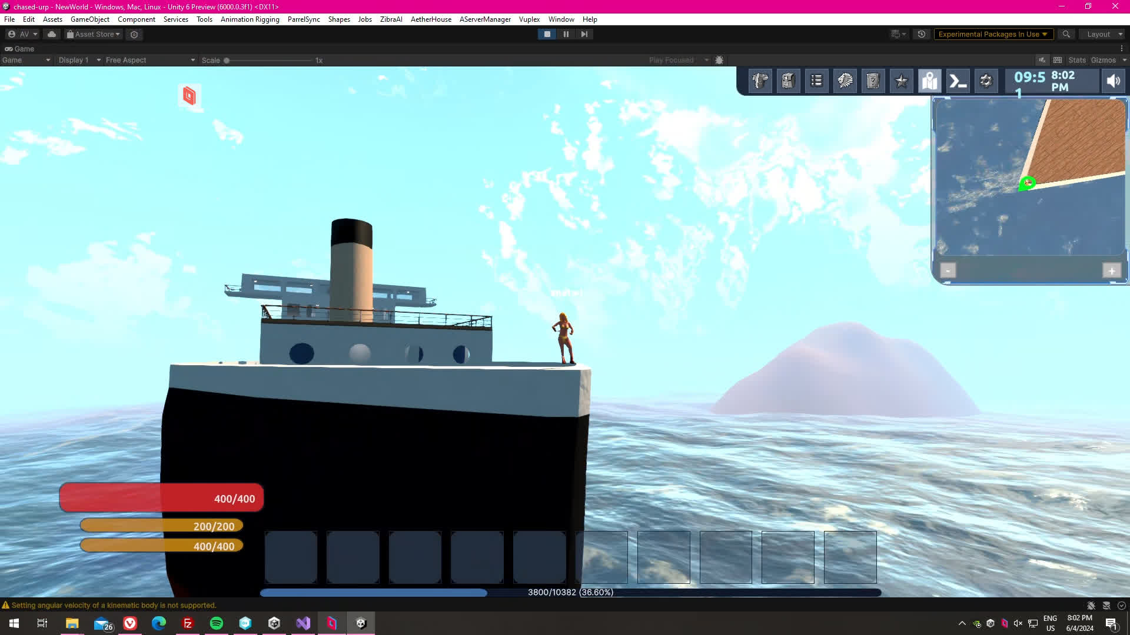1130x635 pixels.
Task: Expand the Free Aspect dropdown
Action: click(150, 60)
